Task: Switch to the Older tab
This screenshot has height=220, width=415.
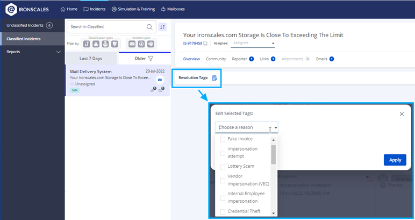Action: [x=145, y=59]
